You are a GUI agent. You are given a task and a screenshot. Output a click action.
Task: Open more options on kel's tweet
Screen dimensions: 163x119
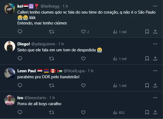click(x=155, y=6)
